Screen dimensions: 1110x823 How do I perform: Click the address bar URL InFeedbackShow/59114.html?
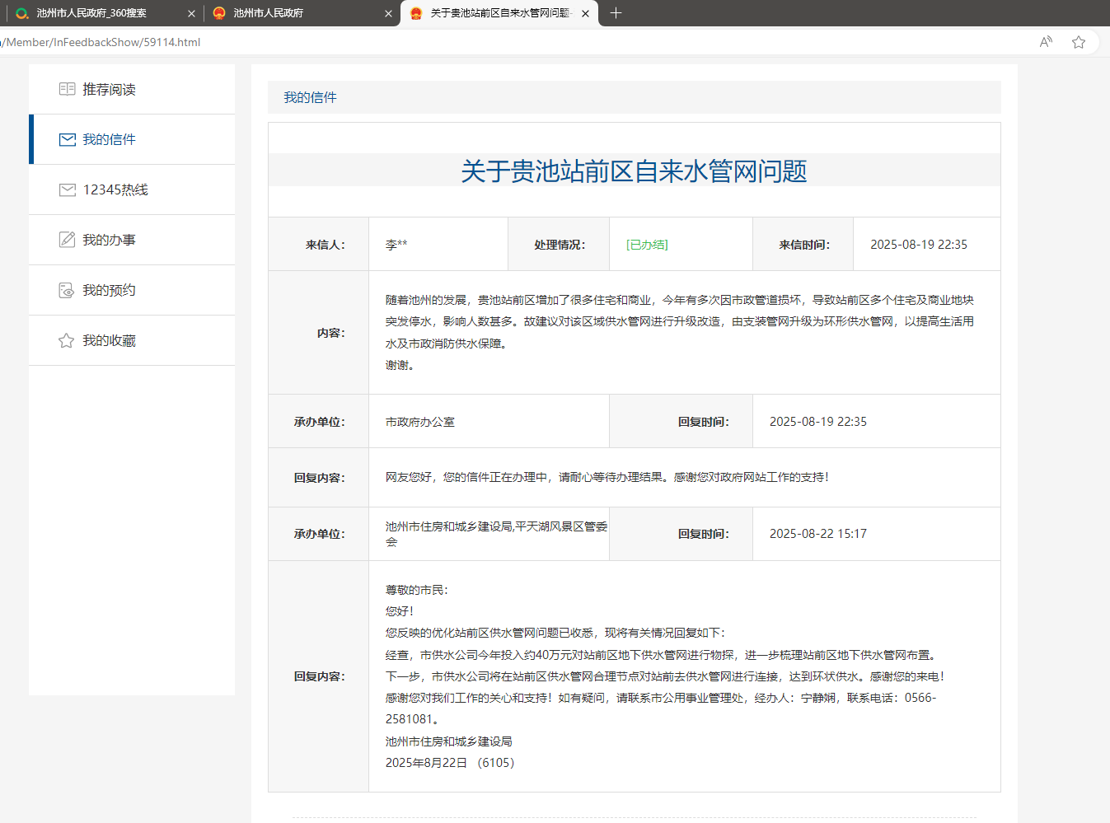coord(101,42)
